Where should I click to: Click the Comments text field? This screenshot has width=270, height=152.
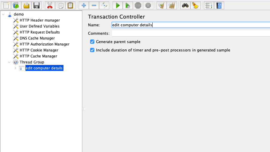click(x=191, y=33)
